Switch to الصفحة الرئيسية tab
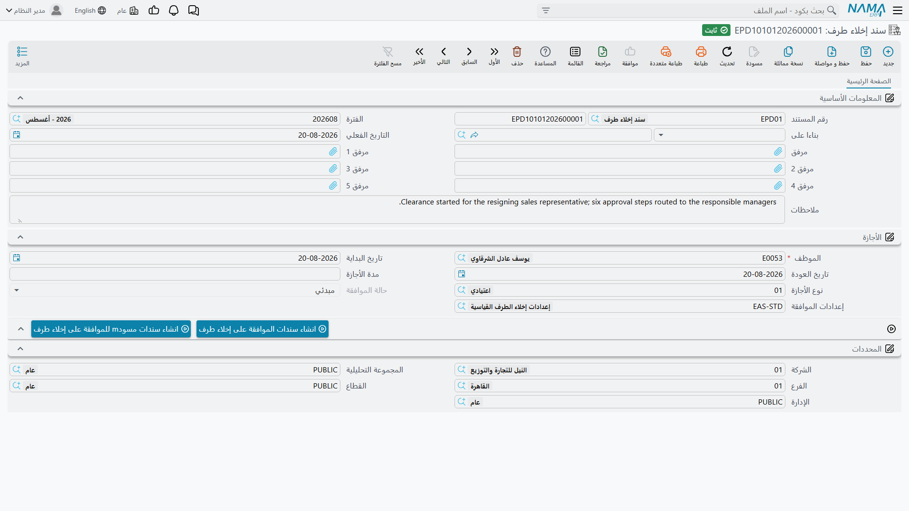Image resolution: width=909 pixels, height=511 pixels. [869, 81]
